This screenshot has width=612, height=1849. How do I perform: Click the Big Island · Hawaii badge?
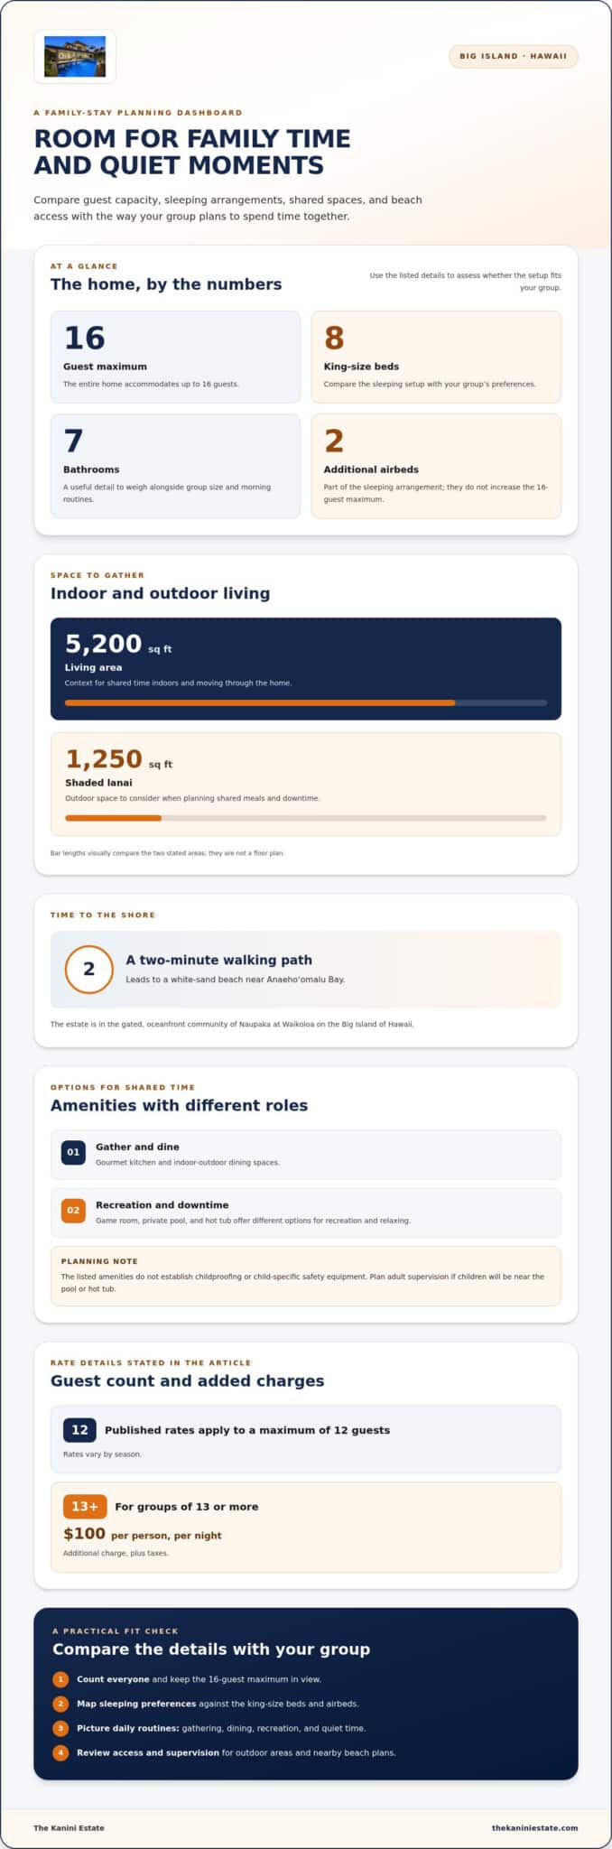coord(513,56)
